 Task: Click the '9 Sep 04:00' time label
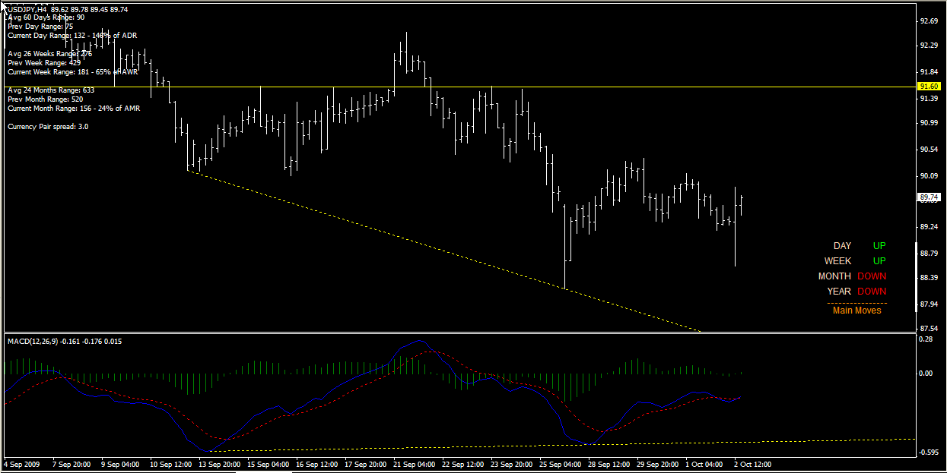[x=121, y=463]
